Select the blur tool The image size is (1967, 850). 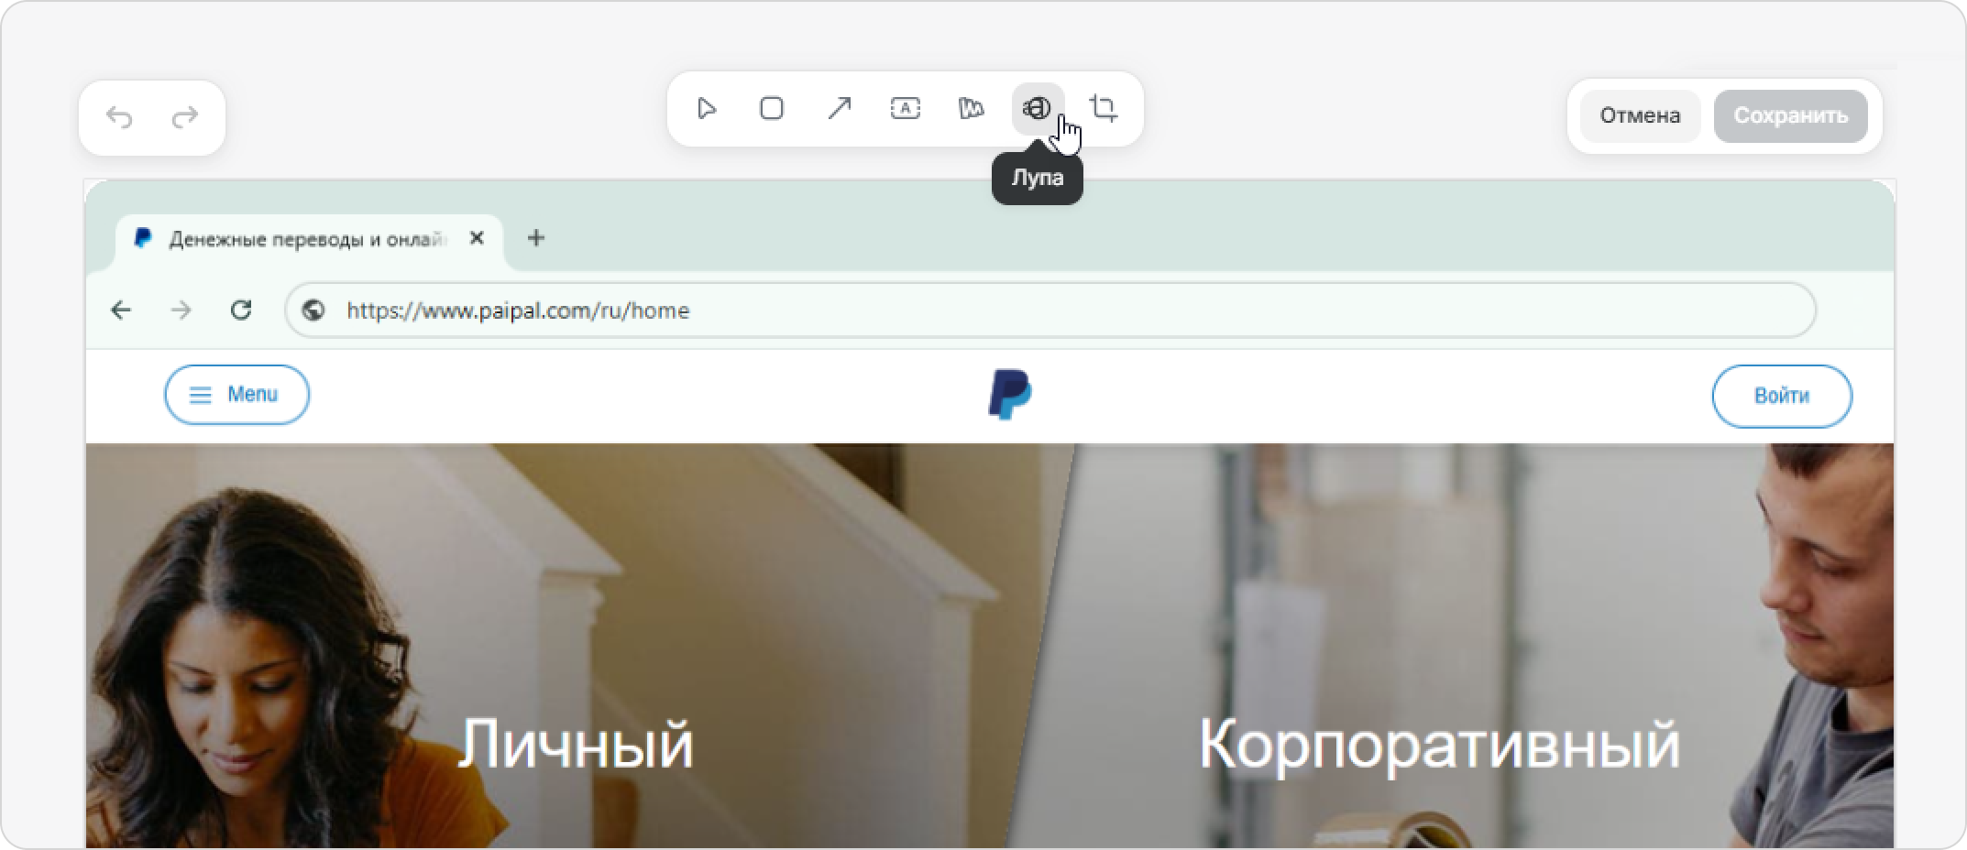point(972,109)
